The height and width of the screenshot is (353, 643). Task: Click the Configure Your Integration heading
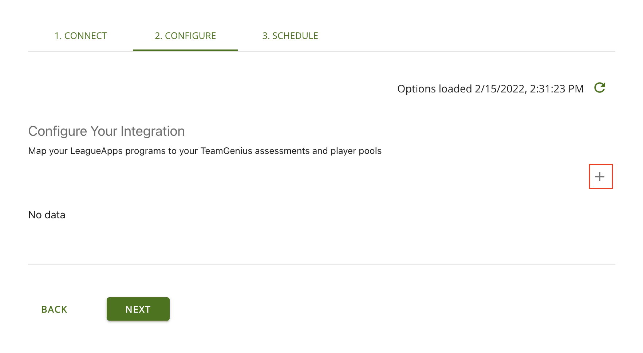pos(106,131)
